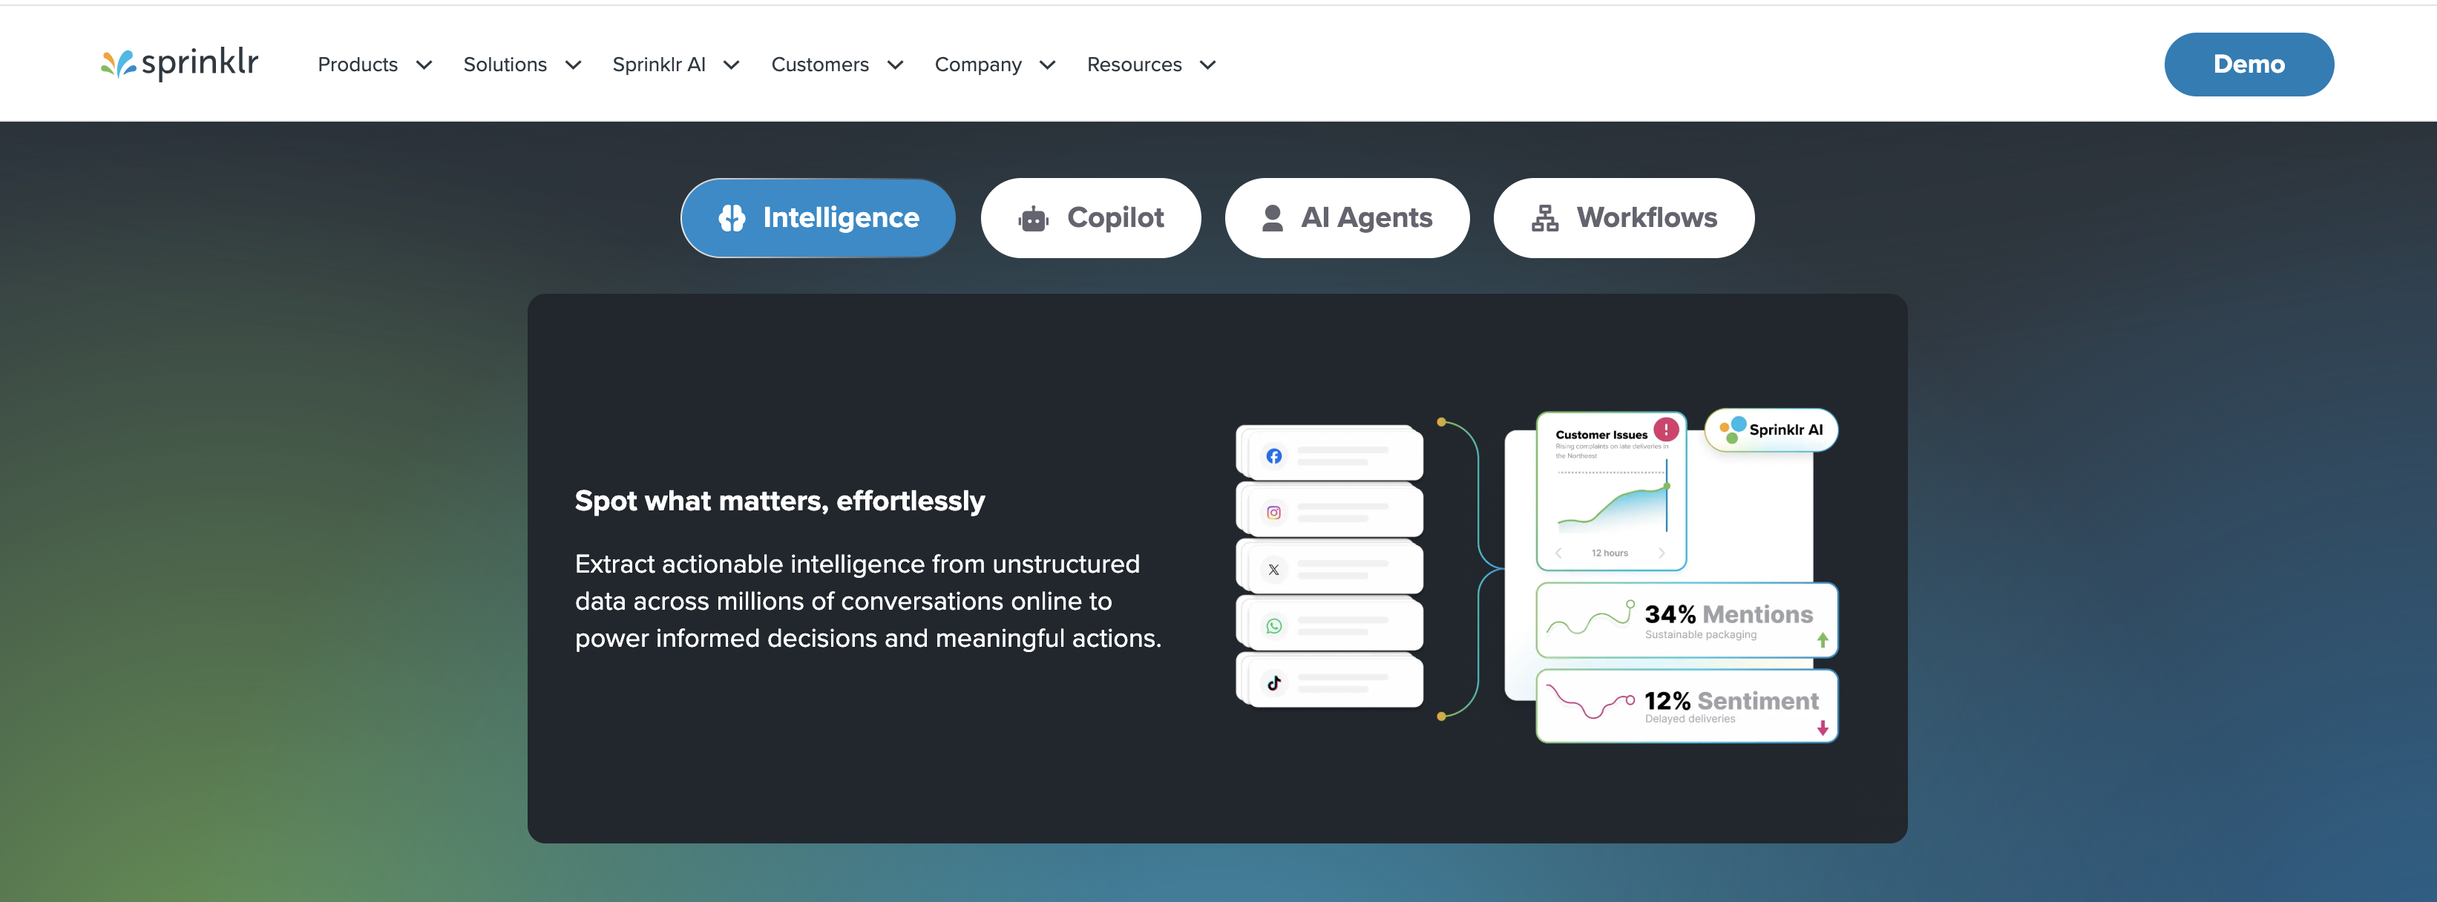The height and width of the screenshot is (902, 2437).
Task: Open the Customers navigation menu
Action: pos(837,65)
